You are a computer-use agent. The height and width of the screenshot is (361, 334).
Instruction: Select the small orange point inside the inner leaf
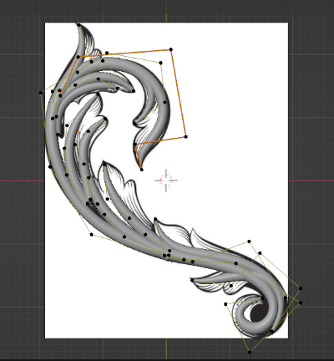click(x=78, y=133)
